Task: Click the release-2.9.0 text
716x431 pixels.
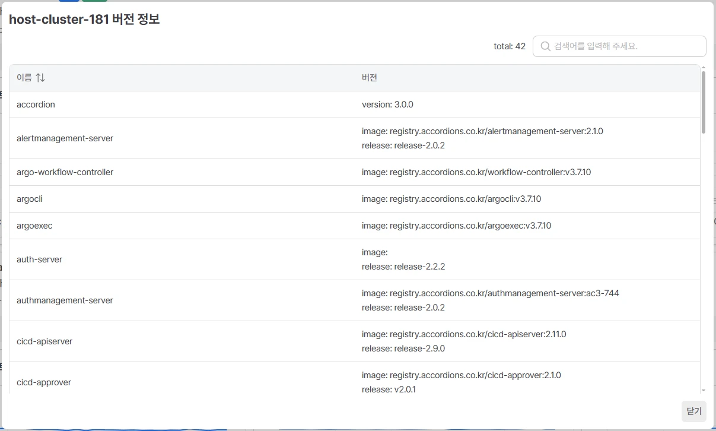Action: [403, 348]
